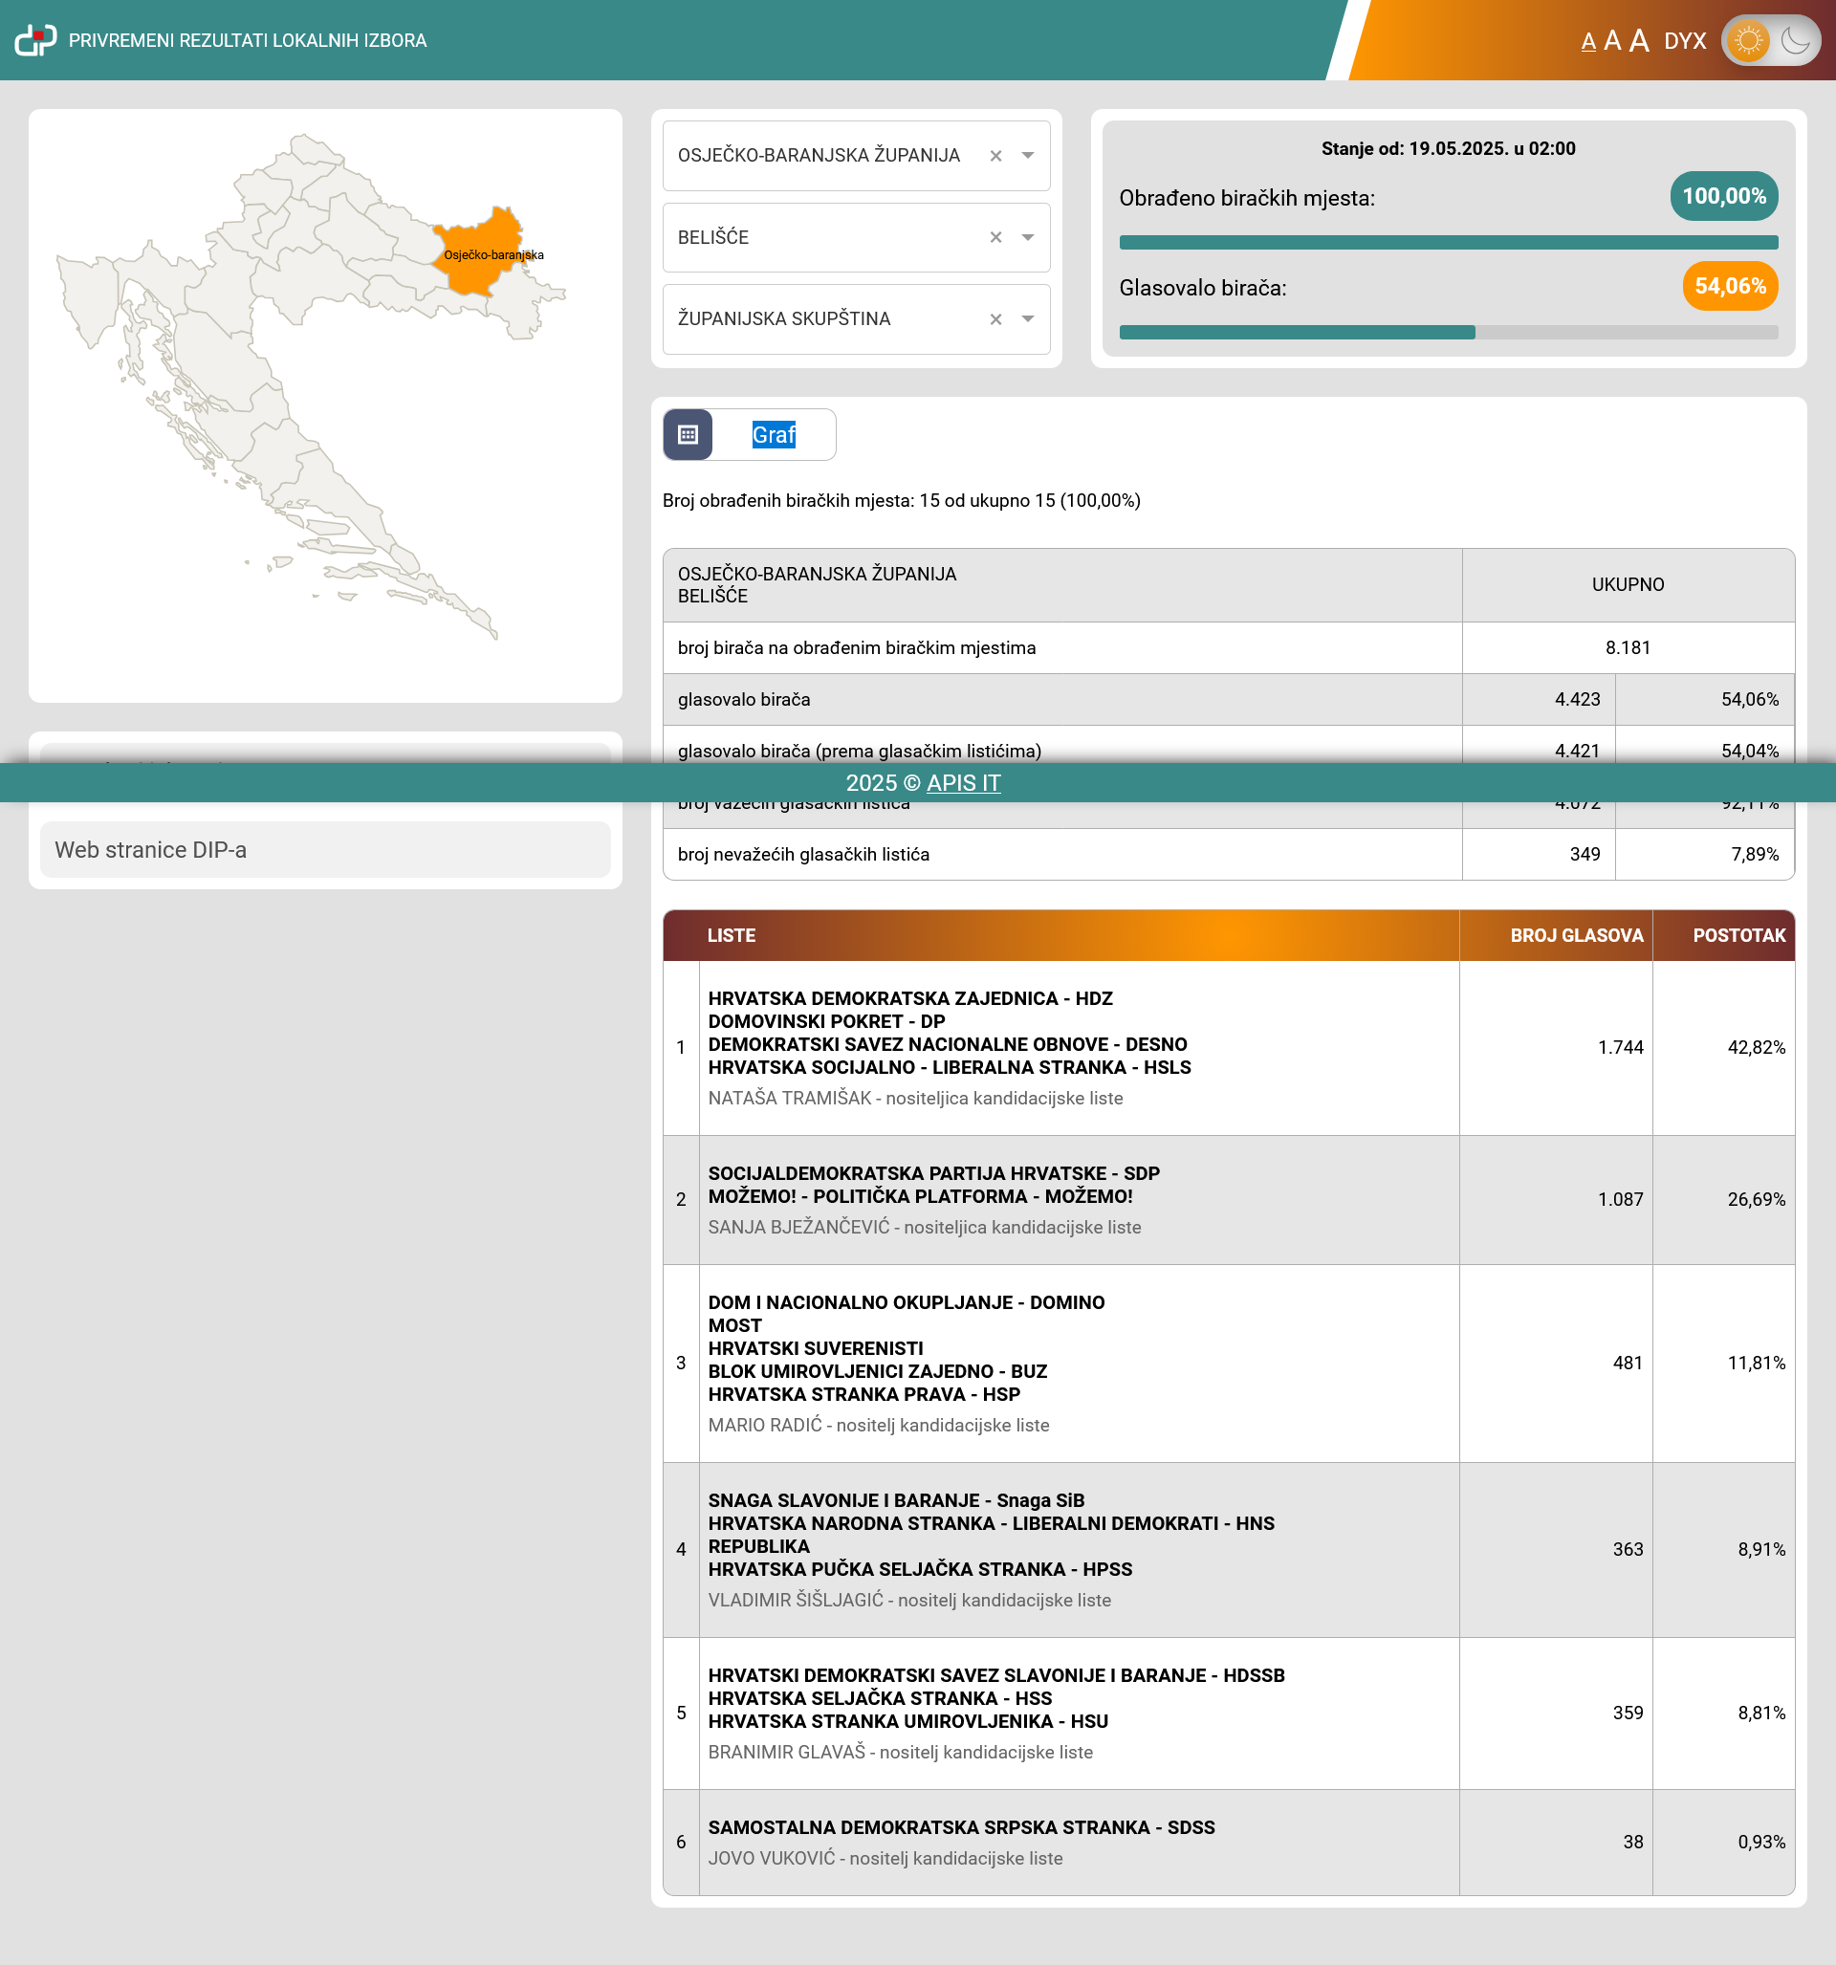The width and height of the screenshot is (1836, 1965).
Task: Expand the Županijska skupština election-type dropdown
Action: coord(1027,318)
